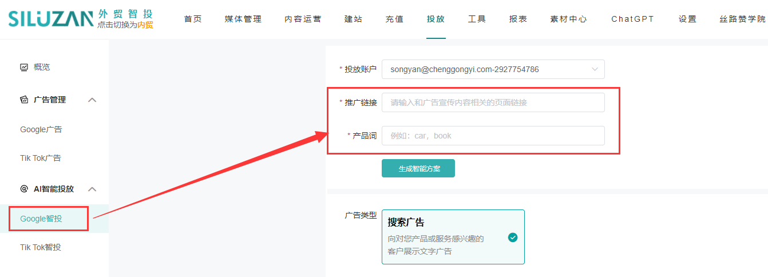This screenshot has width=768, height=277.
Task: Click the 推广链接 input field
Action: pos(493,102)
